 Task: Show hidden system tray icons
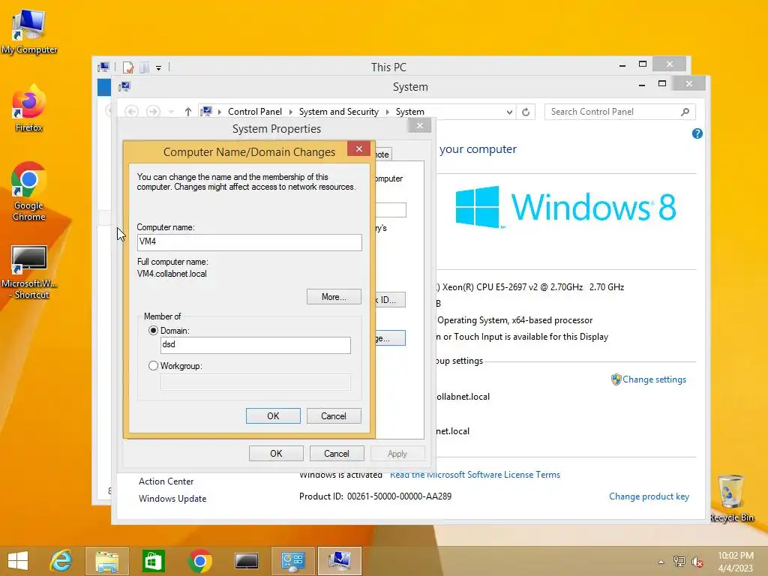click(x=661, y=562)
